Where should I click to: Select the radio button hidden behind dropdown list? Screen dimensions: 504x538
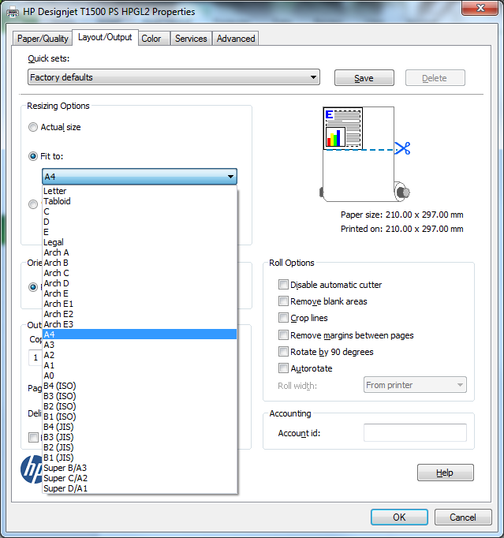point(33,204)
